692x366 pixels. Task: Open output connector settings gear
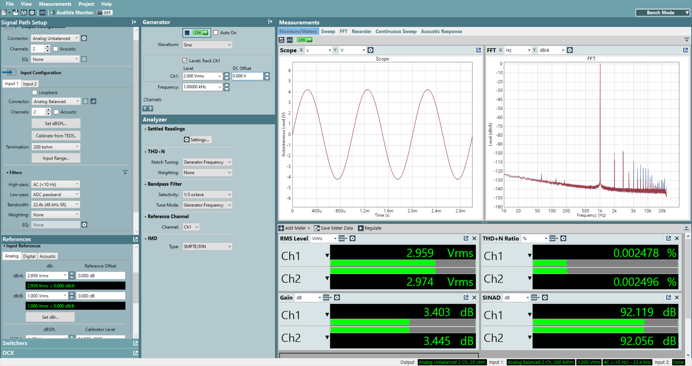pyautogui.click(x=84, y=38)
